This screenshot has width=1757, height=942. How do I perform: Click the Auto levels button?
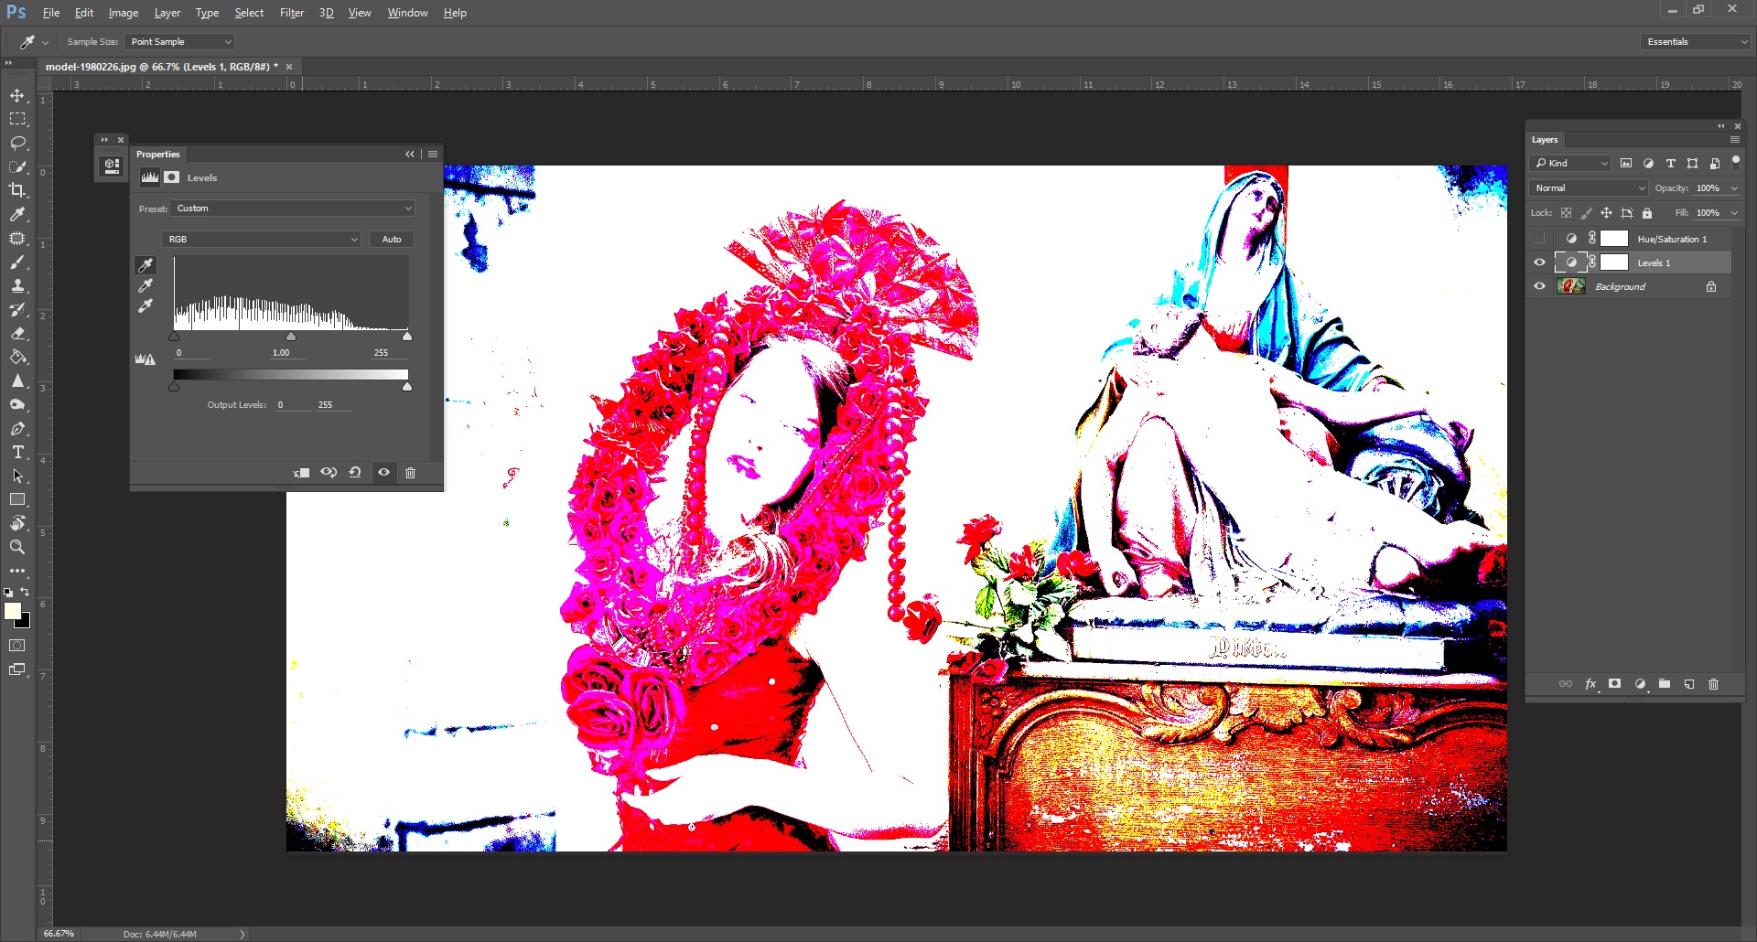click(x=392, y=240)
